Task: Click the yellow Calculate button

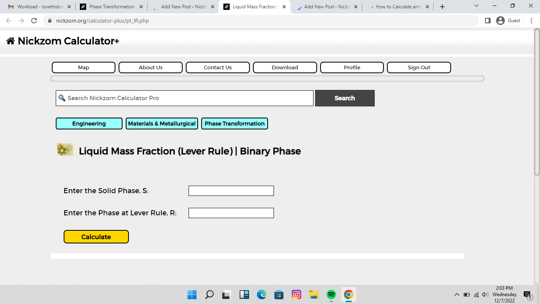Action: (x=96, y=237)
